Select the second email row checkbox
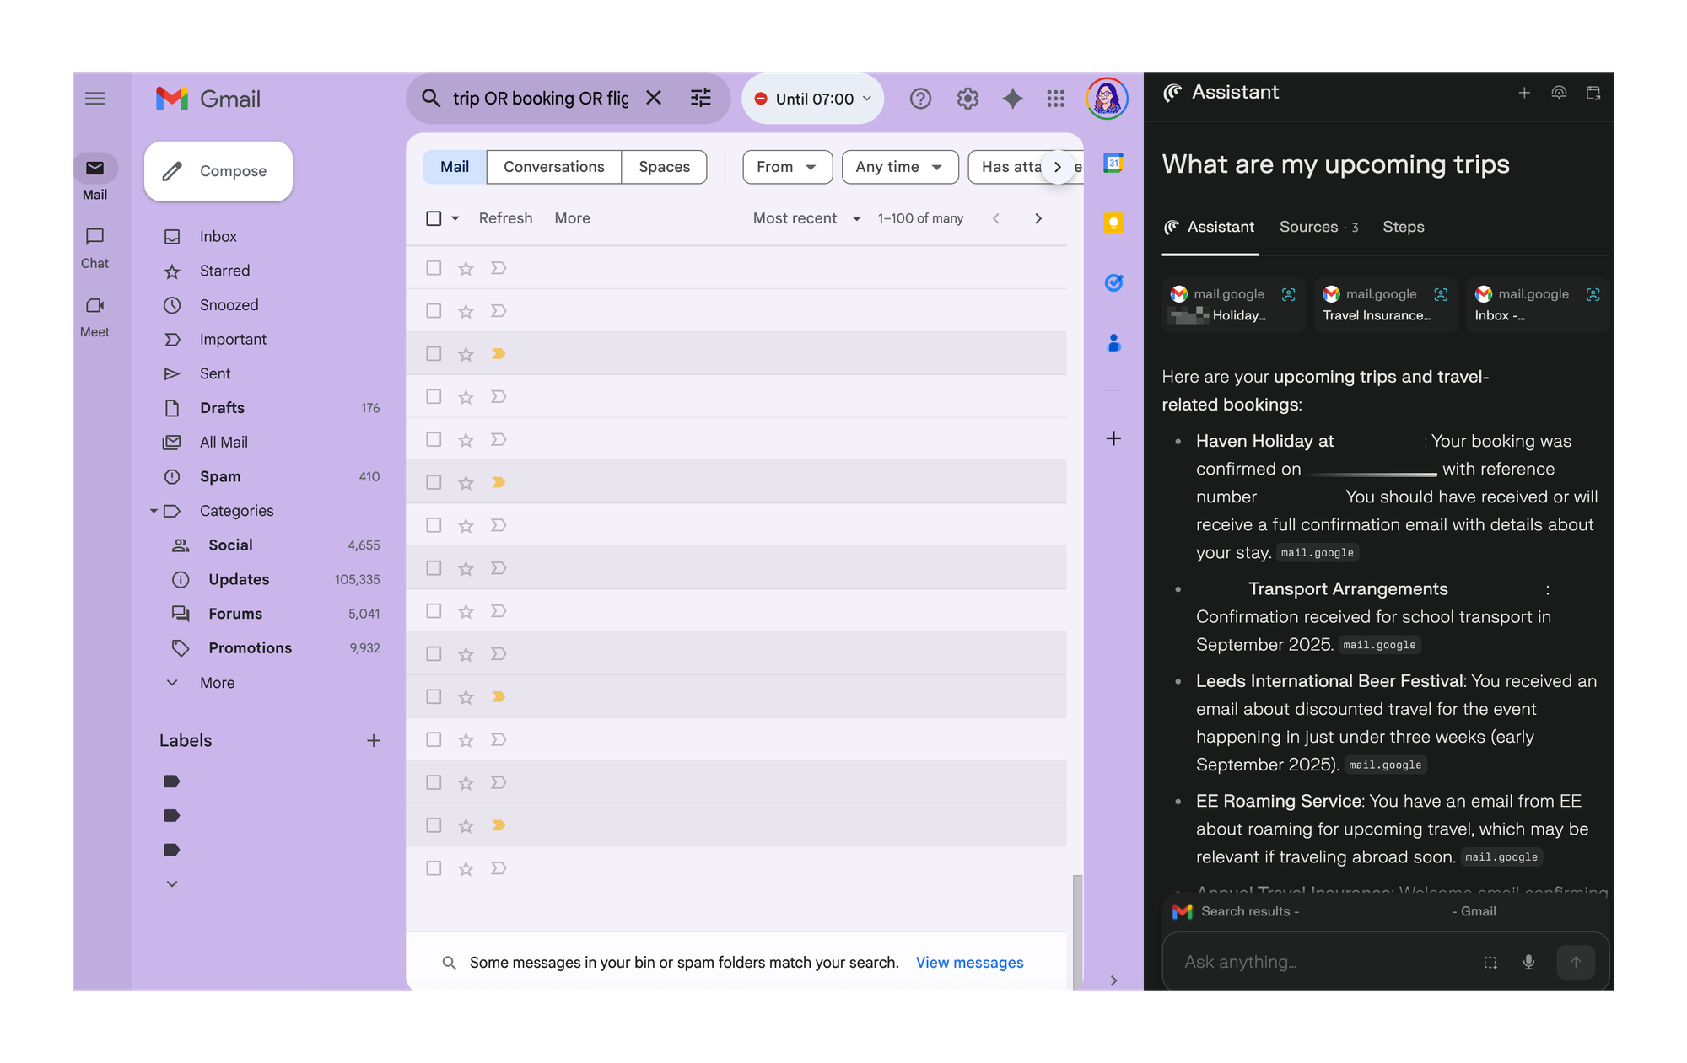The width and height of the screenshot is (1687, 1063). tap(434, 311)
